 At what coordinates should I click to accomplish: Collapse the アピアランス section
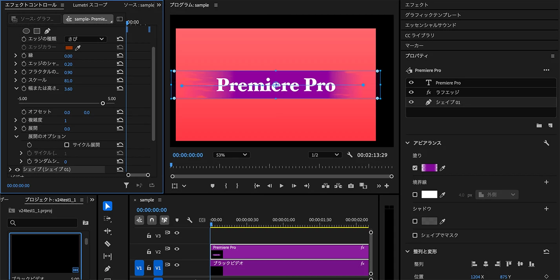pos(407,143)
